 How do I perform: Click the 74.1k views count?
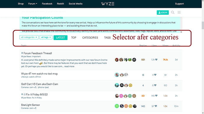(x=165, y=60)
